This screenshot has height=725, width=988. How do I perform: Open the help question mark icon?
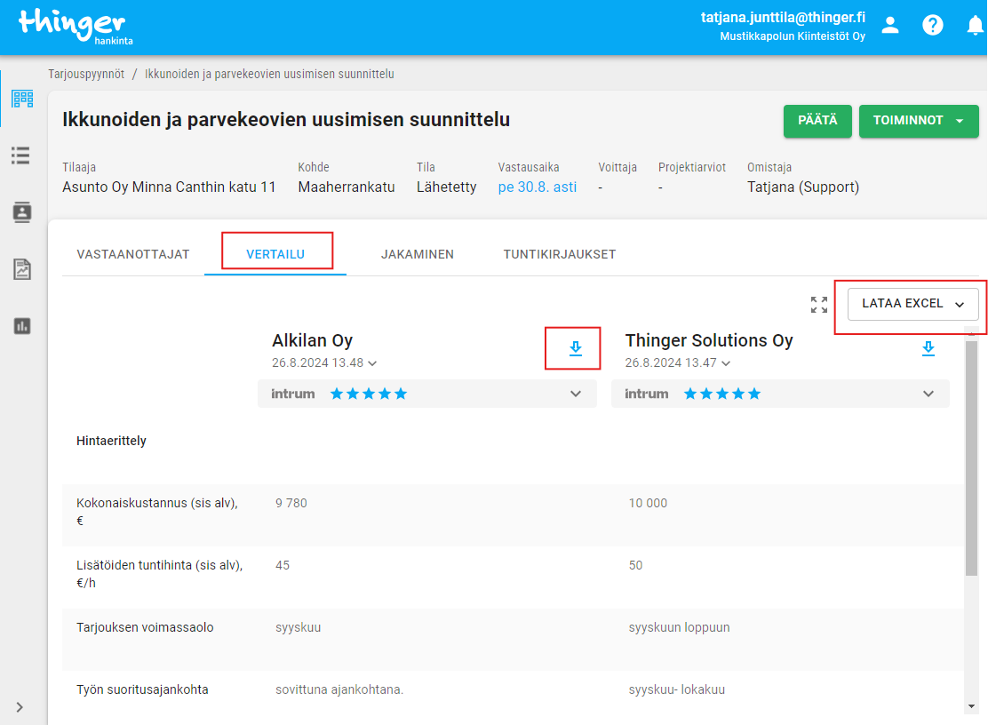(933, 25)
